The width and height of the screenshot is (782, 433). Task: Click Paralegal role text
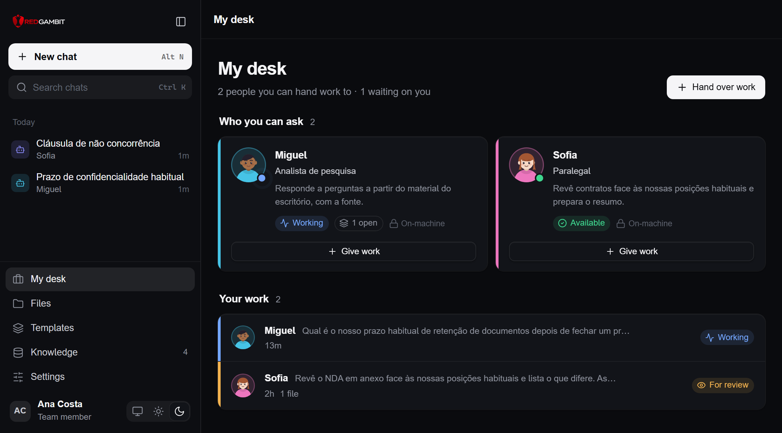[572, 171]
